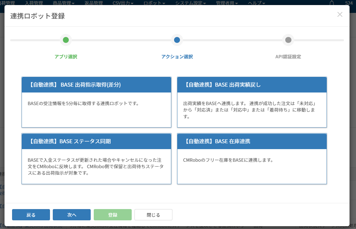Click the description BASEの受注情報を5分毎に取得する連携ロボットです。
356x229 pixels.
[x=83, y=103]
